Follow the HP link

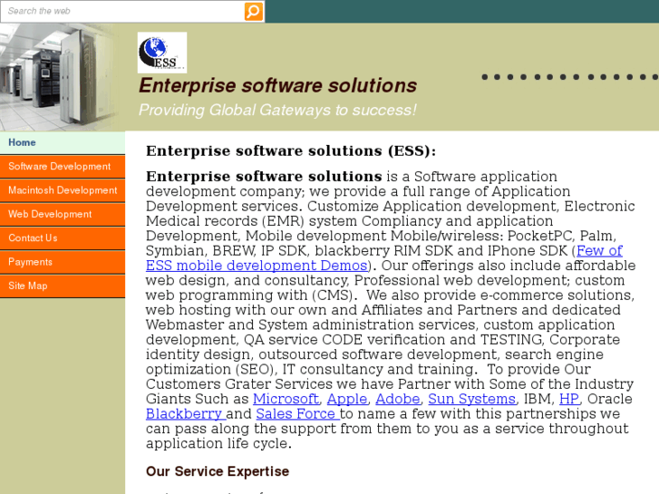point(569,399)
